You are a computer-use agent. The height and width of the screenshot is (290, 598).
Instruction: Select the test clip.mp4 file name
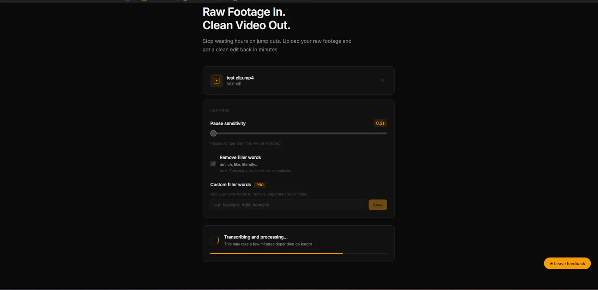240,78
